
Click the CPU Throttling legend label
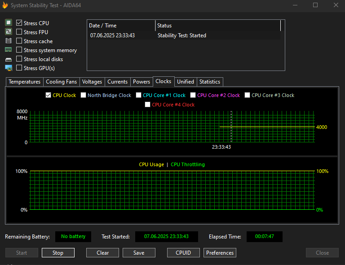tap(188, 164)
